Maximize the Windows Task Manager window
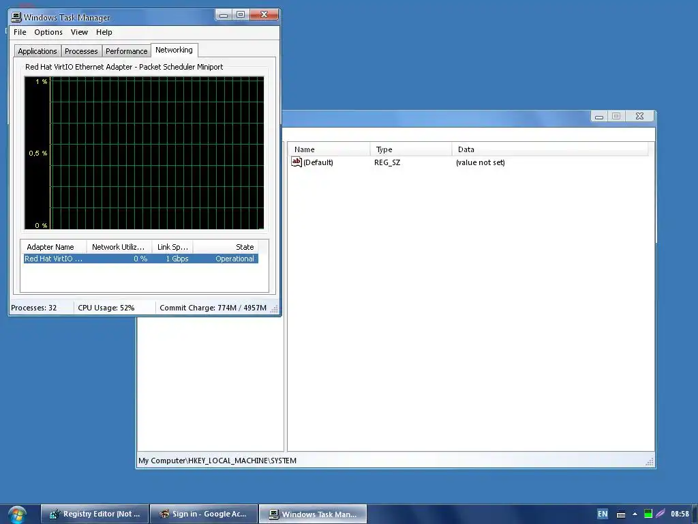The height and width of the screenshot is (524, 698). 241,15
